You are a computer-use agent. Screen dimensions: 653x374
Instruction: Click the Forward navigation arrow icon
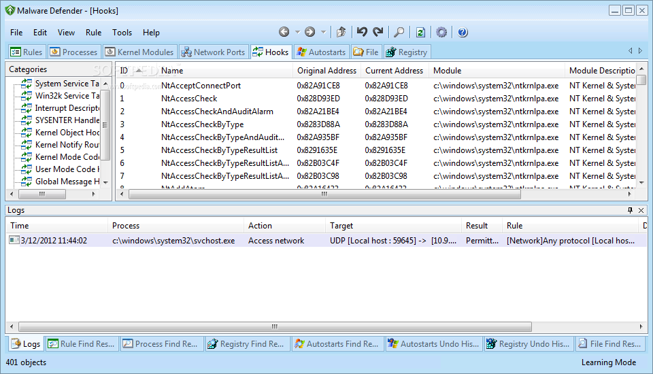pos(310,32)
